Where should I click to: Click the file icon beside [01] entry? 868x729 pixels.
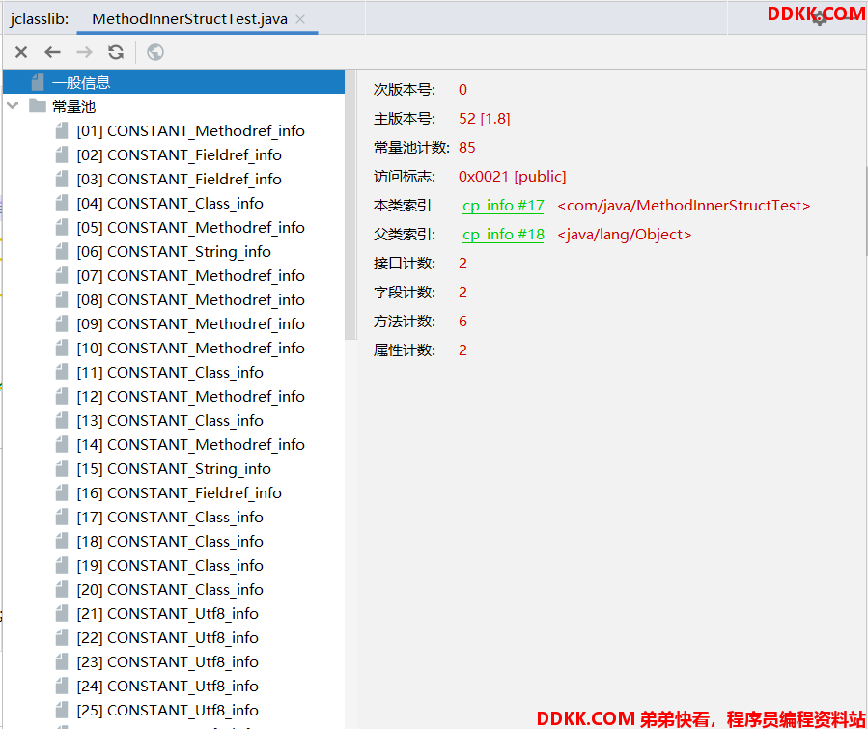pyautogui.click(x=62, y=130)
